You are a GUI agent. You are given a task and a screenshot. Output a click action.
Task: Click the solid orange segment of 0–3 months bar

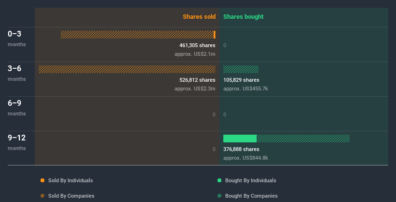[x=215, y=35]
